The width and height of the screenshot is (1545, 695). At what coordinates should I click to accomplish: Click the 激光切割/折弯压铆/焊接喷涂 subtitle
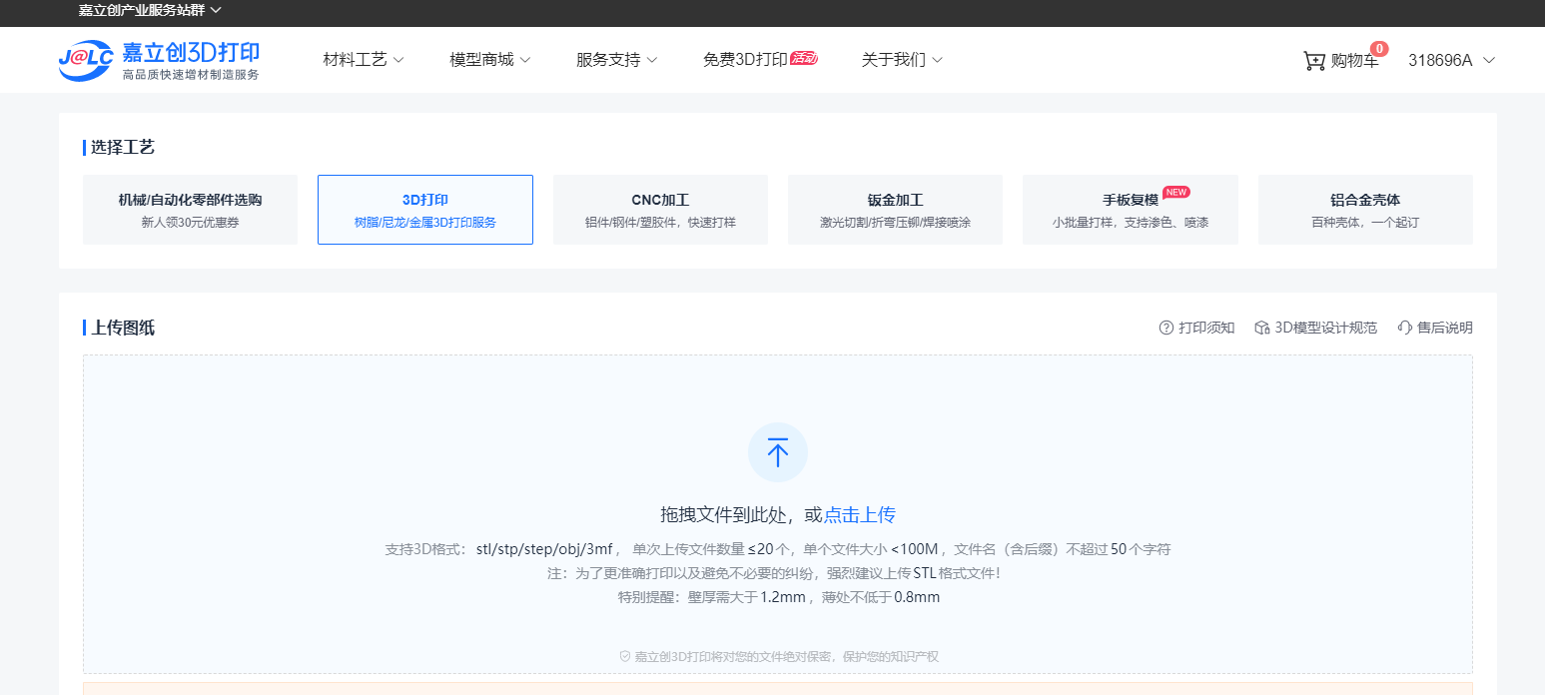coord(896,223)
